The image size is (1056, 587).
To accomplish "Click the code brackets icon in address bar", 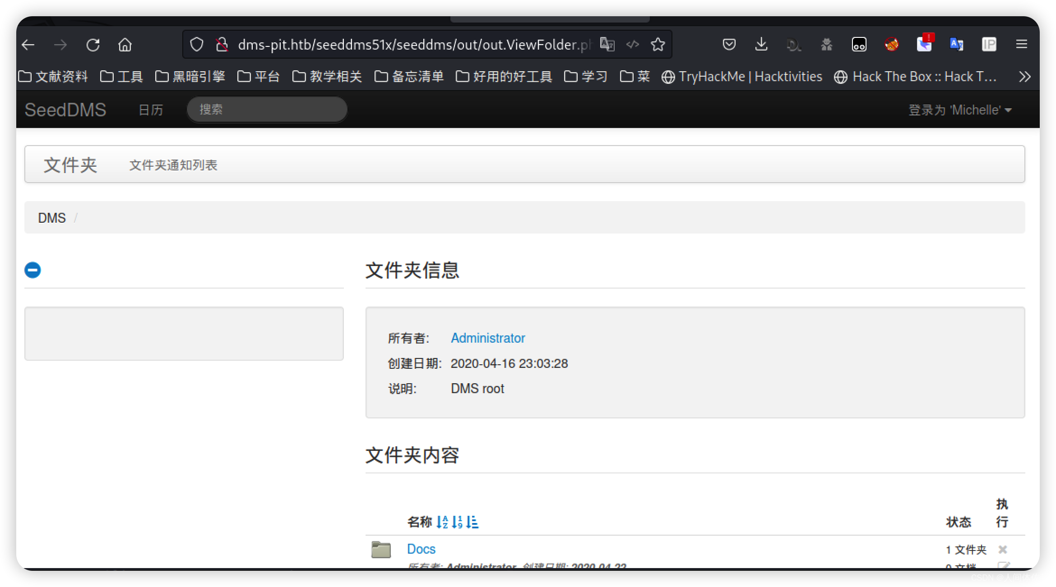I will click(633, 44).
